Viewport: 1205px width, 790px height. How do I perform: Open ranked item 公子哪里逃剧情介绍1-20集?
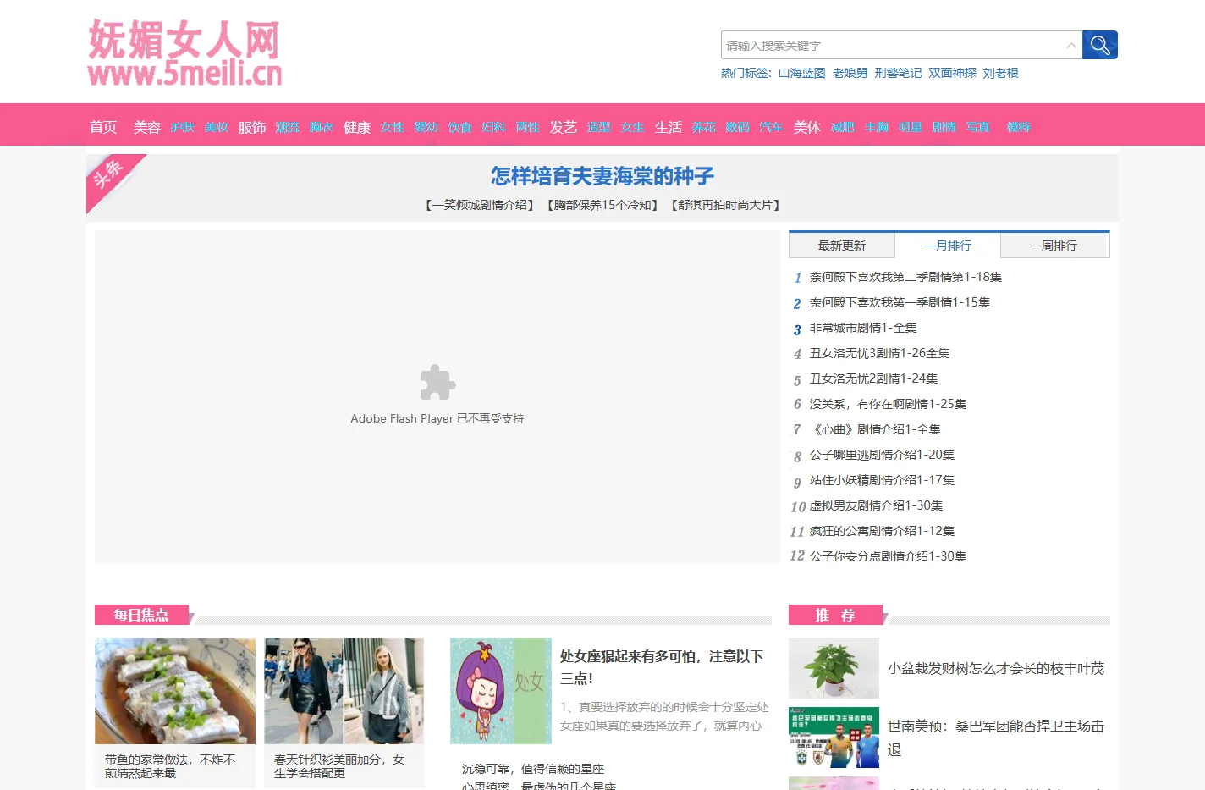click(x=882, y=455)
